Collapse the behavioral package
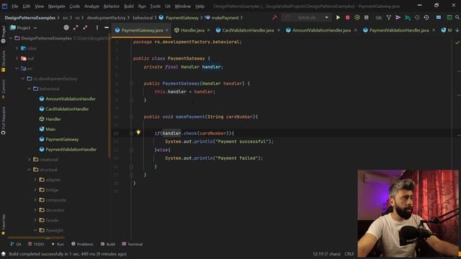The width and height of the screenshot is (461, 259). pyautogui.click(x=30, y=88)
